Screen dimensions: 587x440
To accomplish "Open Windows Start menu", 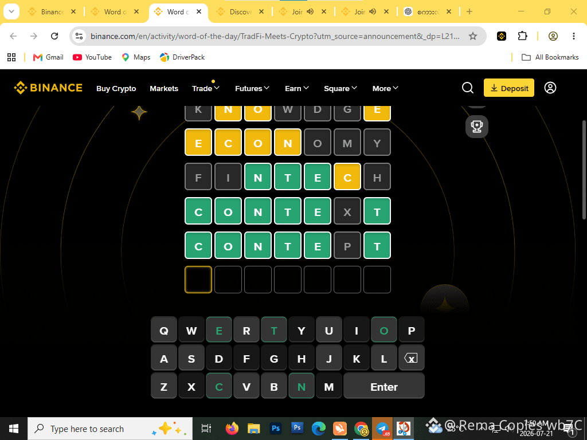I will point(14,429).
